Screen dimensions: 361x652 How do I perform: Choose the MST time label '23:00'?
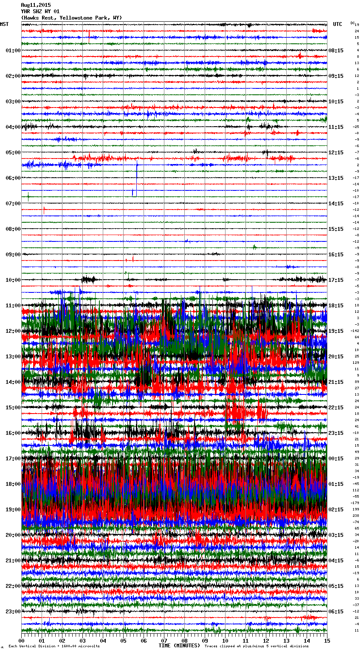point(13,612)
